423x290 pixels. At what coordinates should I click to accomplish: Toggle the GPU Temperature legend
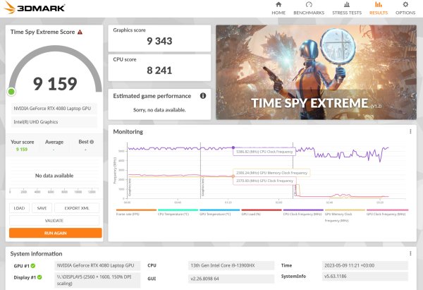(219, 212)
